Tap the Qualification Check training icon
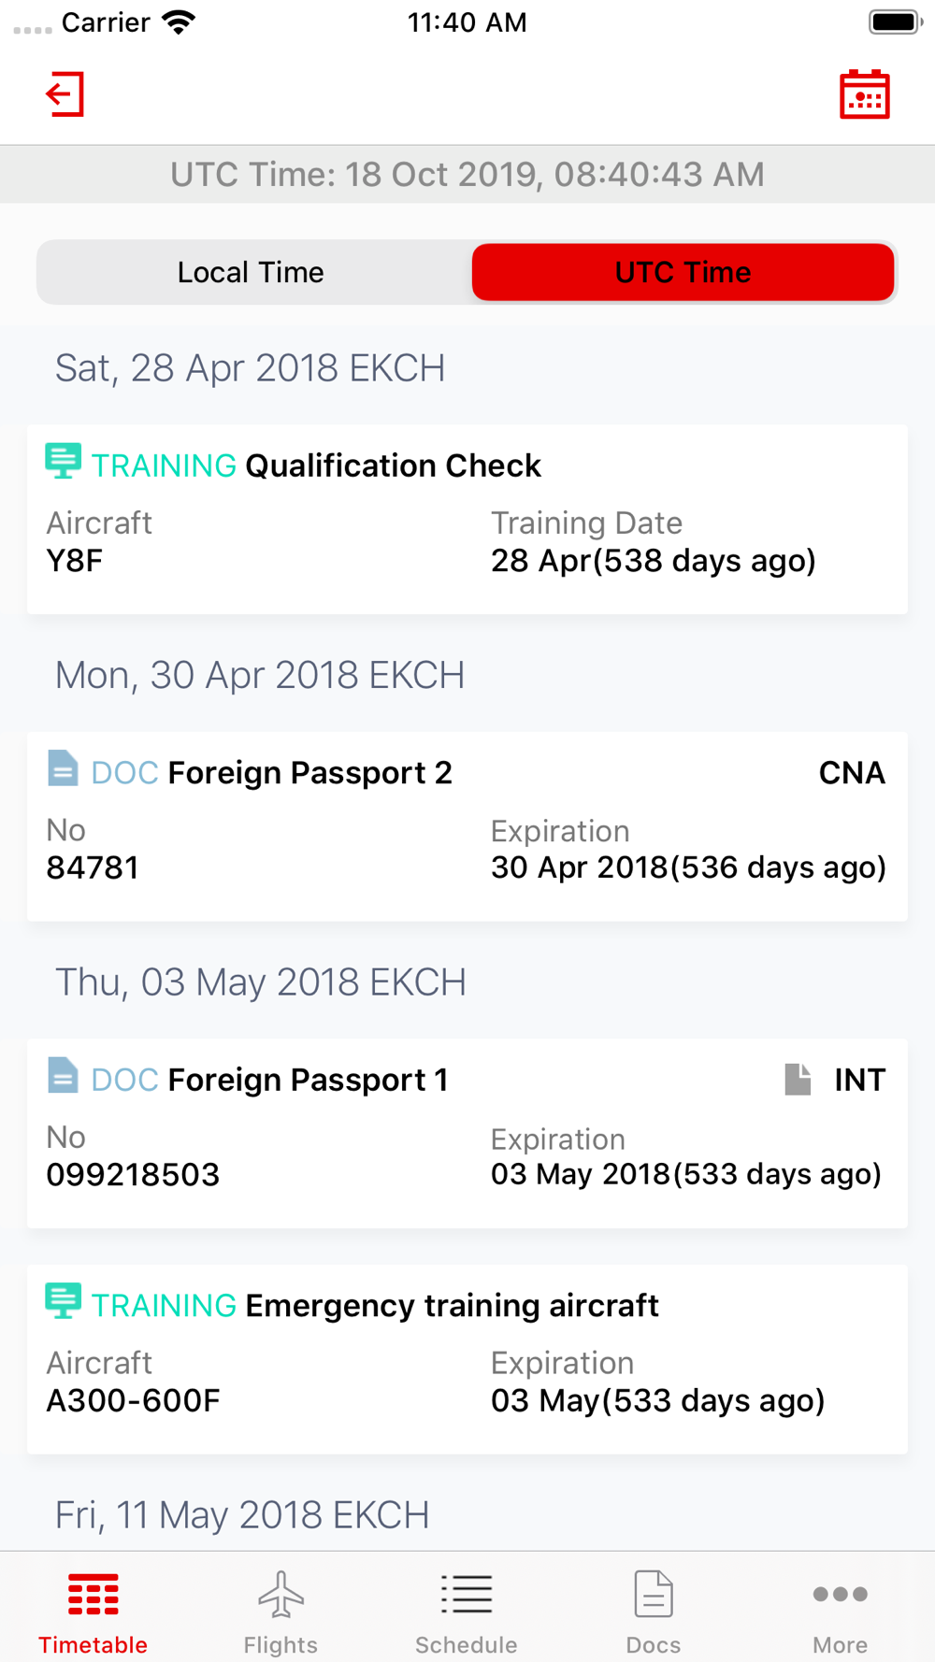The height and width of the screenshot is (1662, 935). coord(63,462)
